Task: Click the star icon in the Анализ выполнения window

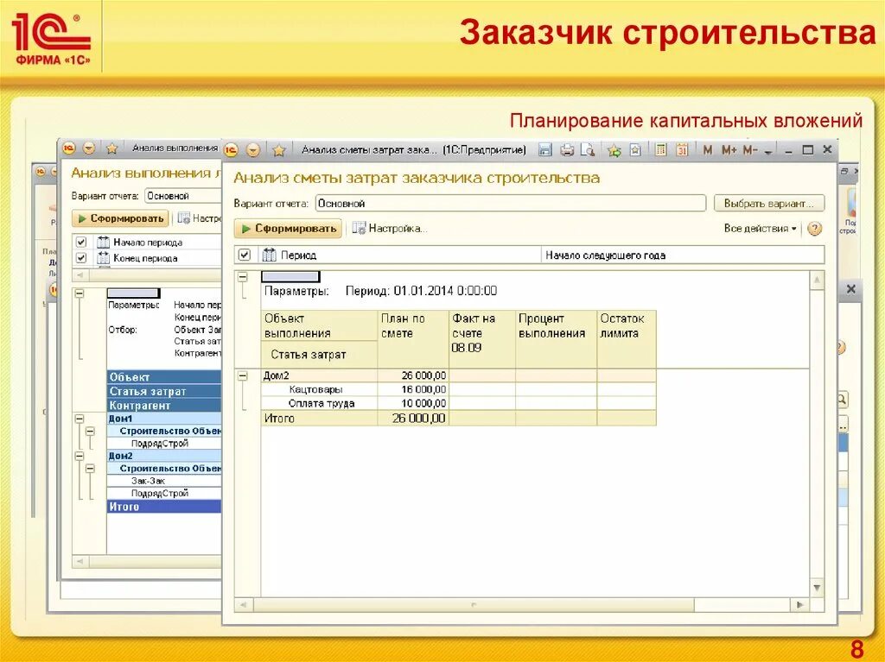Action: (x=111, y=148)
